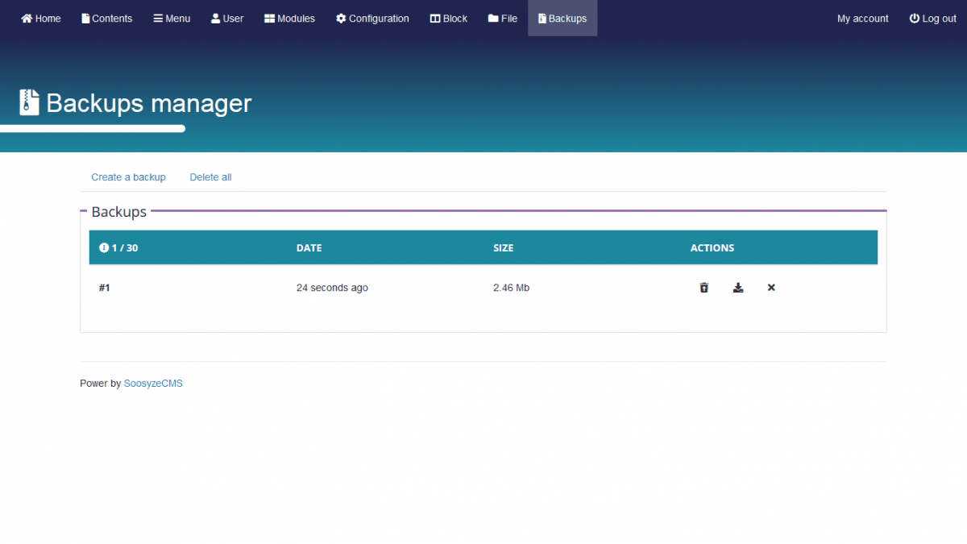Viewport: 967px width, 544px height.
Task: Delete backup #1 with the X icon
Action: click(x=771, y=288)
